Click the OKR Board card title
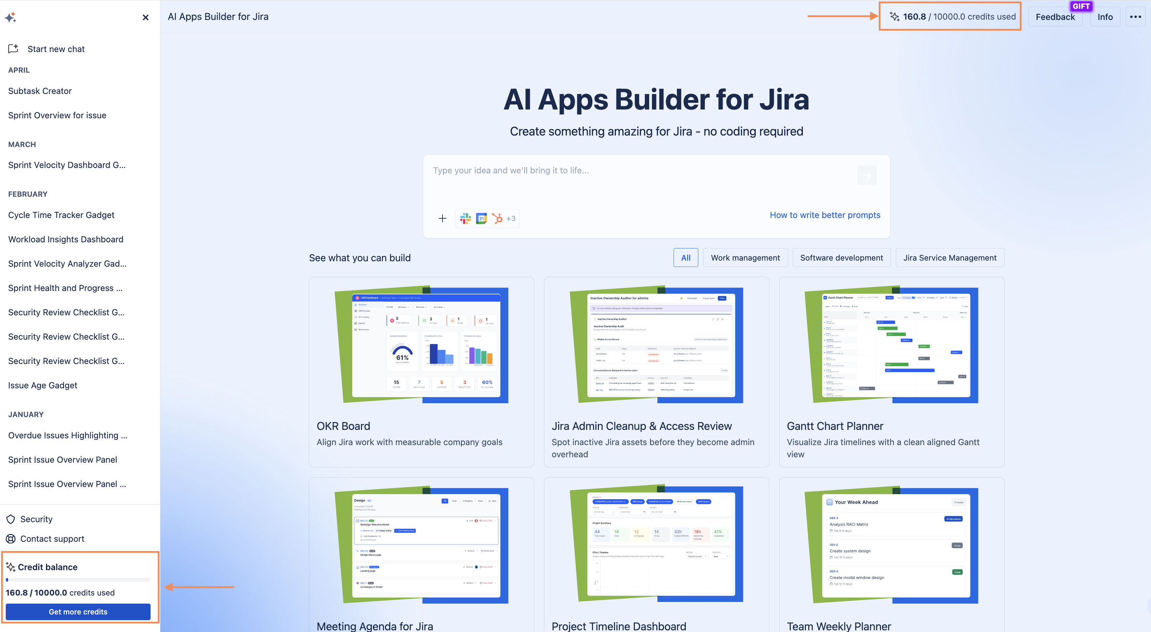1151x632 pixels. 343,426
